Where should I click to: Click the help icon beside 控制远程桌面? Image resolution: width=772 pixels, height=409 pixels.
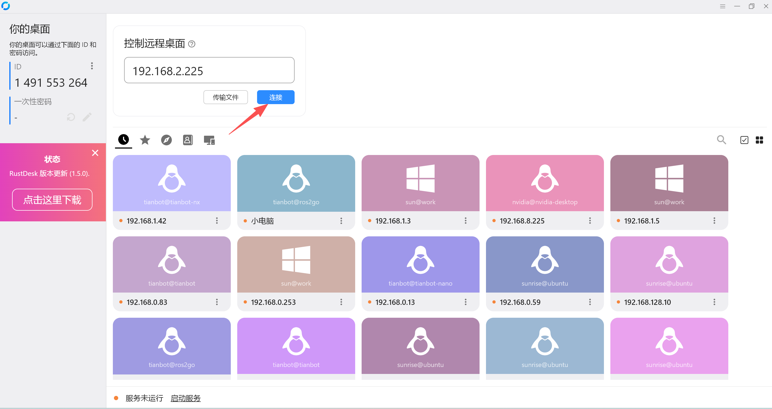tap(192, 44)
